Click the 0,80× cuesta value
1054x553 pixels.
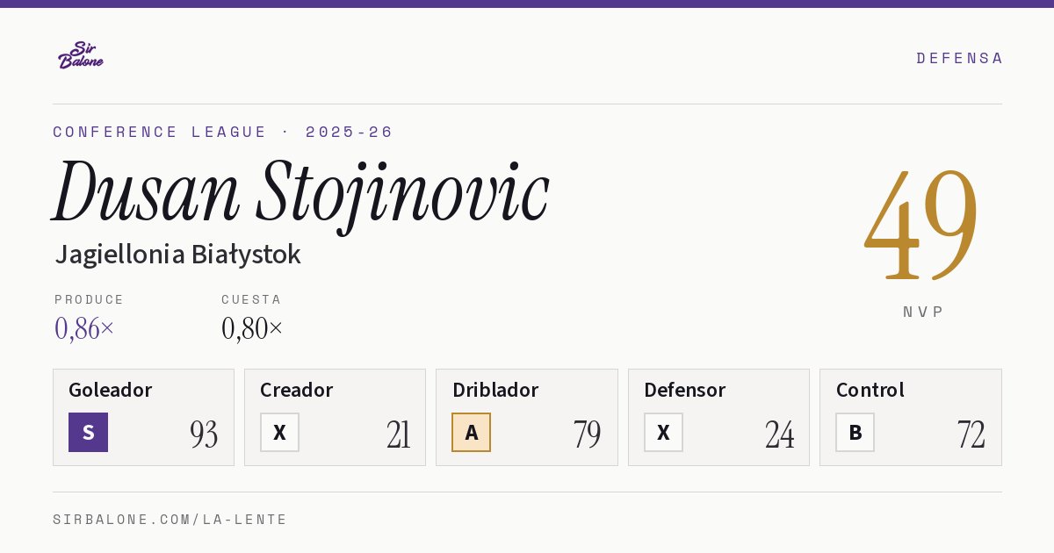tap(252, 328)
